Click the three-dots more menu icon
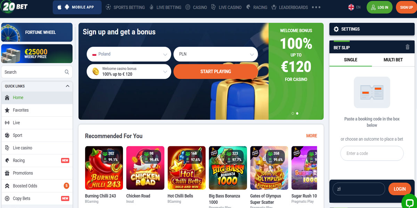 316,7
